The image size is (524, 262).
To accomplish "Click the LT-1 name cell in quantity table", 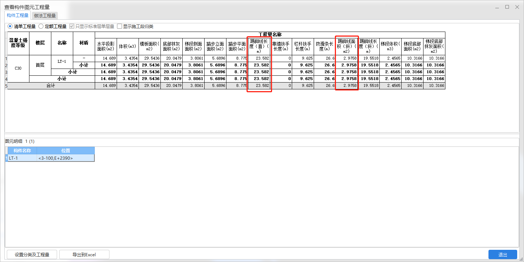I will coord(62,62).
